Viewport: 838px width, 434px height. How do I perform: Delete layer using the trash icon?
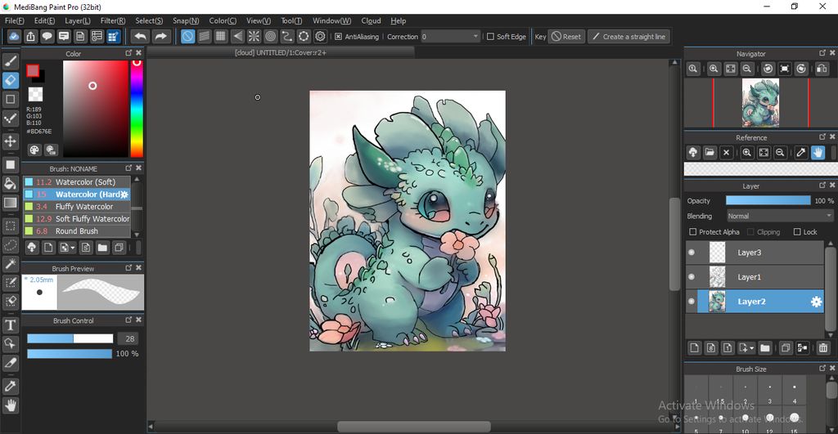[822, 348]
